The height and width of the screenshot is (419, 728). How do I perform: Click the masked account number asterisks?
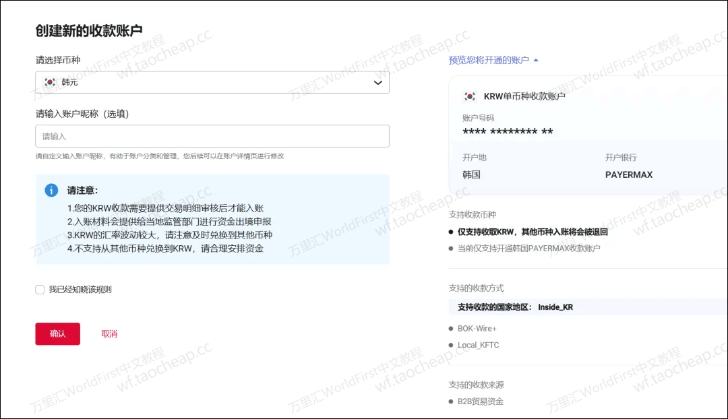[x=508, y=132]
